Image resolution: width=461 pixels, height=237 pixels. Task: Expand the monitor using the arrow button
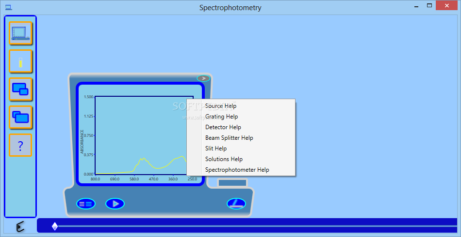coord(203,78)
